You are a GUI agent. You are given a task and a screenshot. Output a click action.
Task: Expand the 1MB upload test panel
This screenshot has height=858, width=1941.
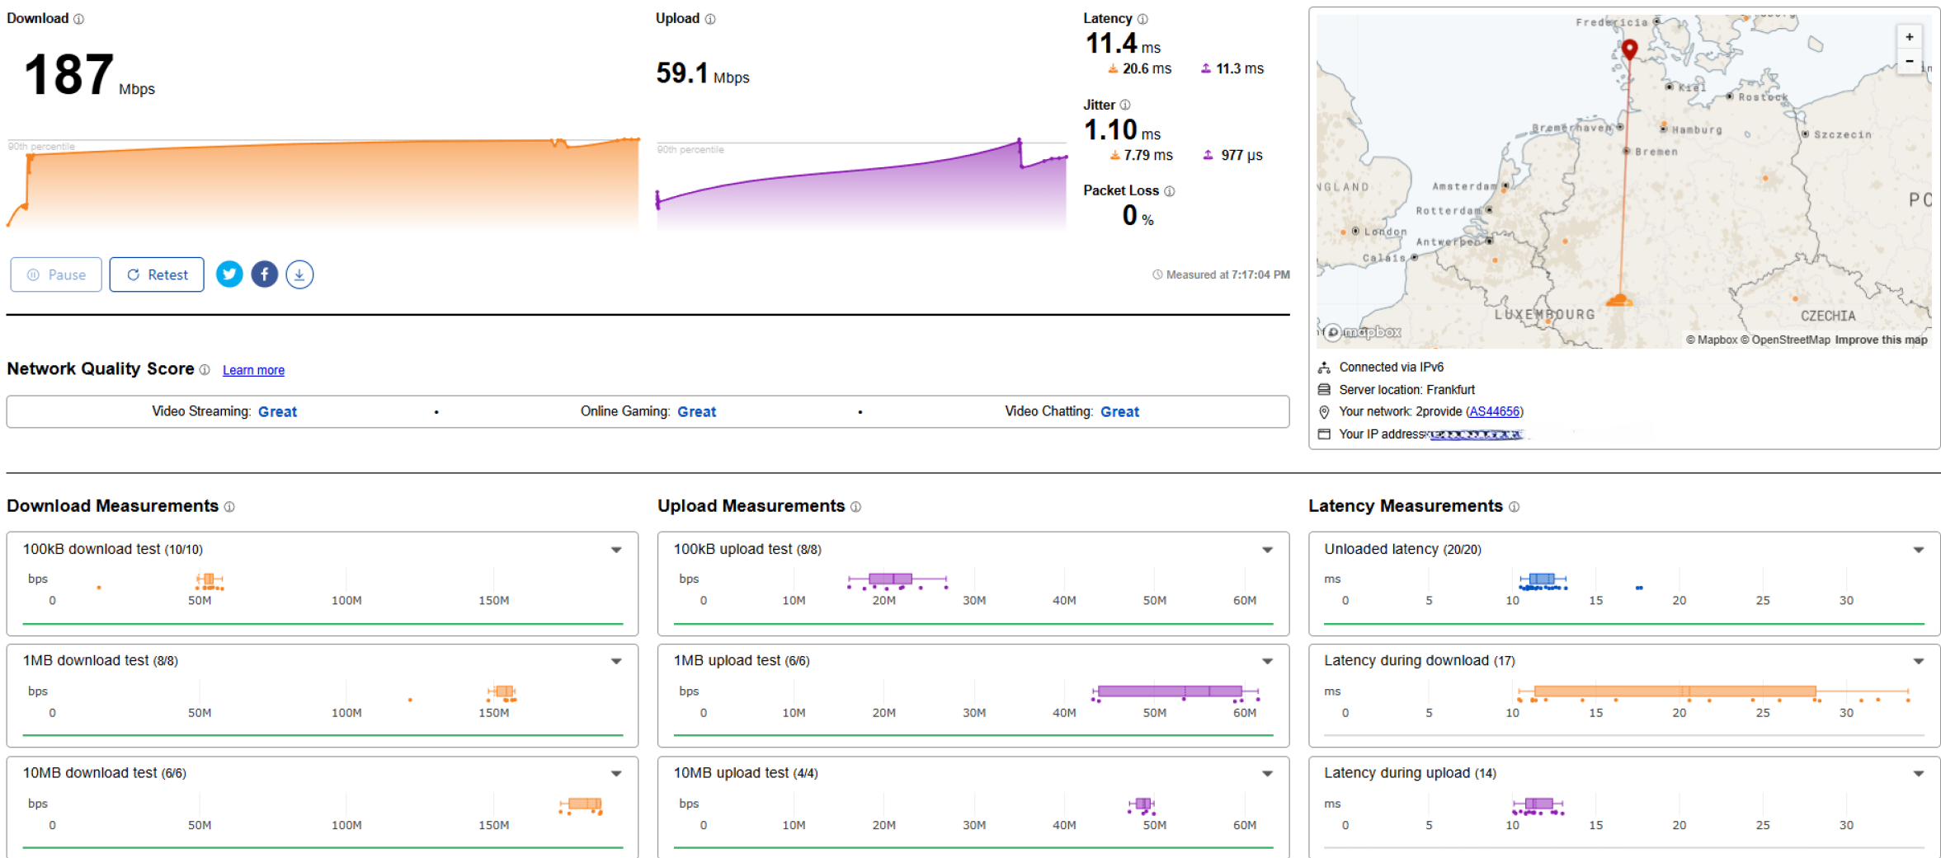click(1267, 661)
